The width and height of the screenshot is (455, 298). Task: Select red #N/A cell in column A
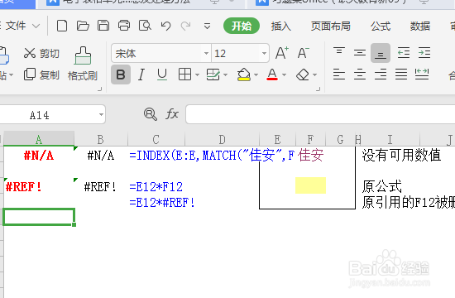coord(39,155)
